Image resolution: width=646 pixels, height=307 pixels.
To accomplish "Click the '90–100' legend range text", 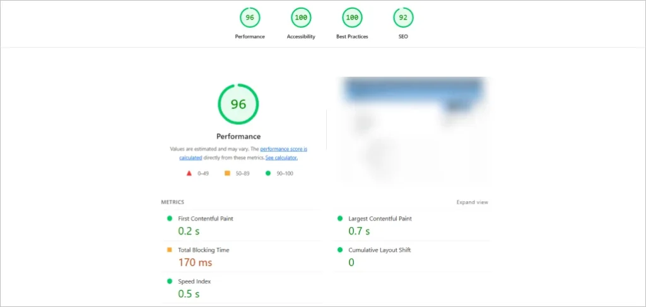I will [285, 173].
